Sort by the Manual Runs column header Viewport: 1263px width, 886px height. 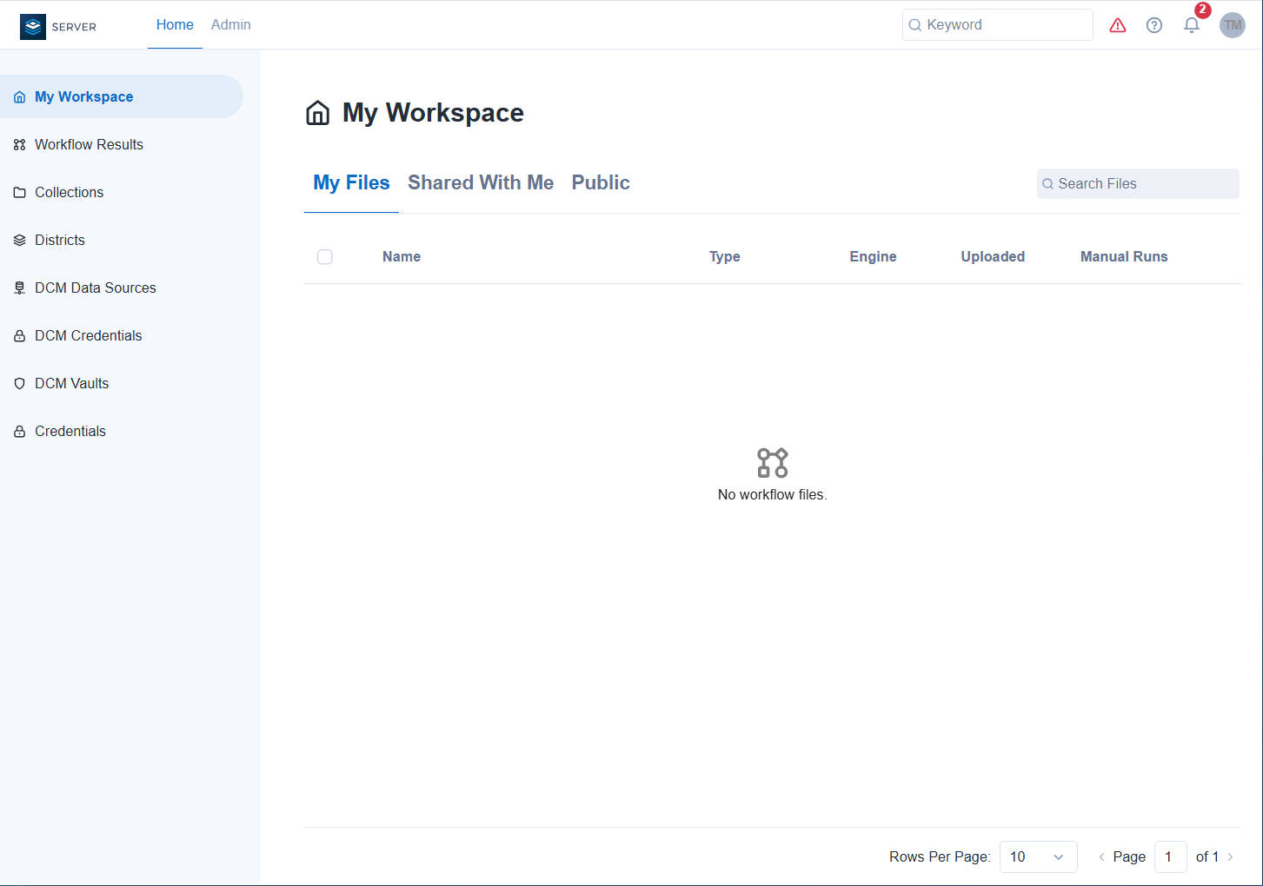(1124, 257)
